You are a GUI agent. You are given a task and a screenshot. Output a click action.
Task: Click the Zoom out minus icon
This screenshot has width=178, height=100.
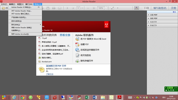88,8
